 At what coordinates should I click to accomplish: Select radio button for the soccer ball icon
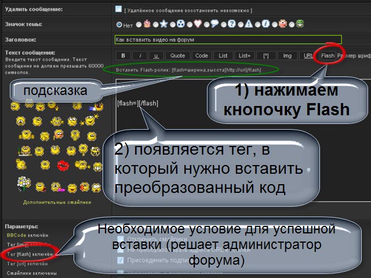(173, 24)
